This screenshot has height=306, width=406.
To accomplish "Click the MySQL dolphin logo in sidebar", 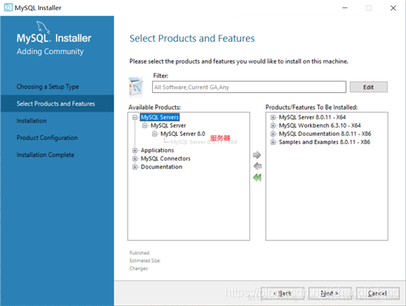I will [43, 27].
